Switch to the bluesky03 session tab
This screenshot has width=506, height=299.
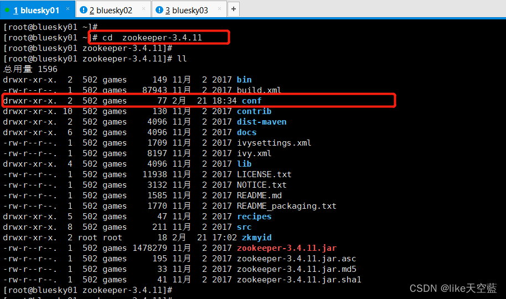tap(189, 9)
